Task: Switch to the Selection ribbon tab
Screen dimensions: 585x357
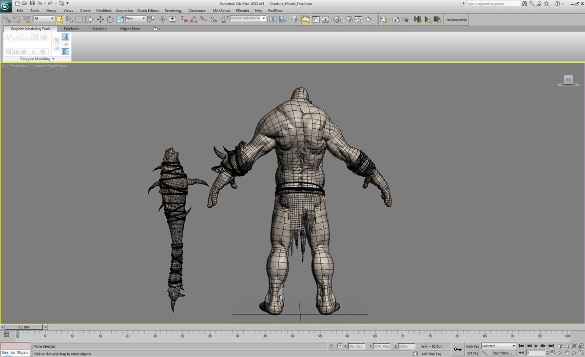Action: [x=99, y=29]
